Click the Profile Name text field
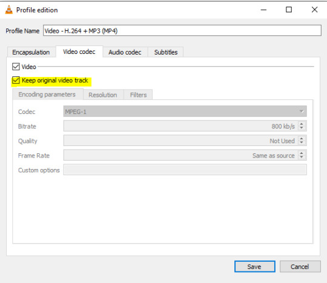 pos(182,30)
